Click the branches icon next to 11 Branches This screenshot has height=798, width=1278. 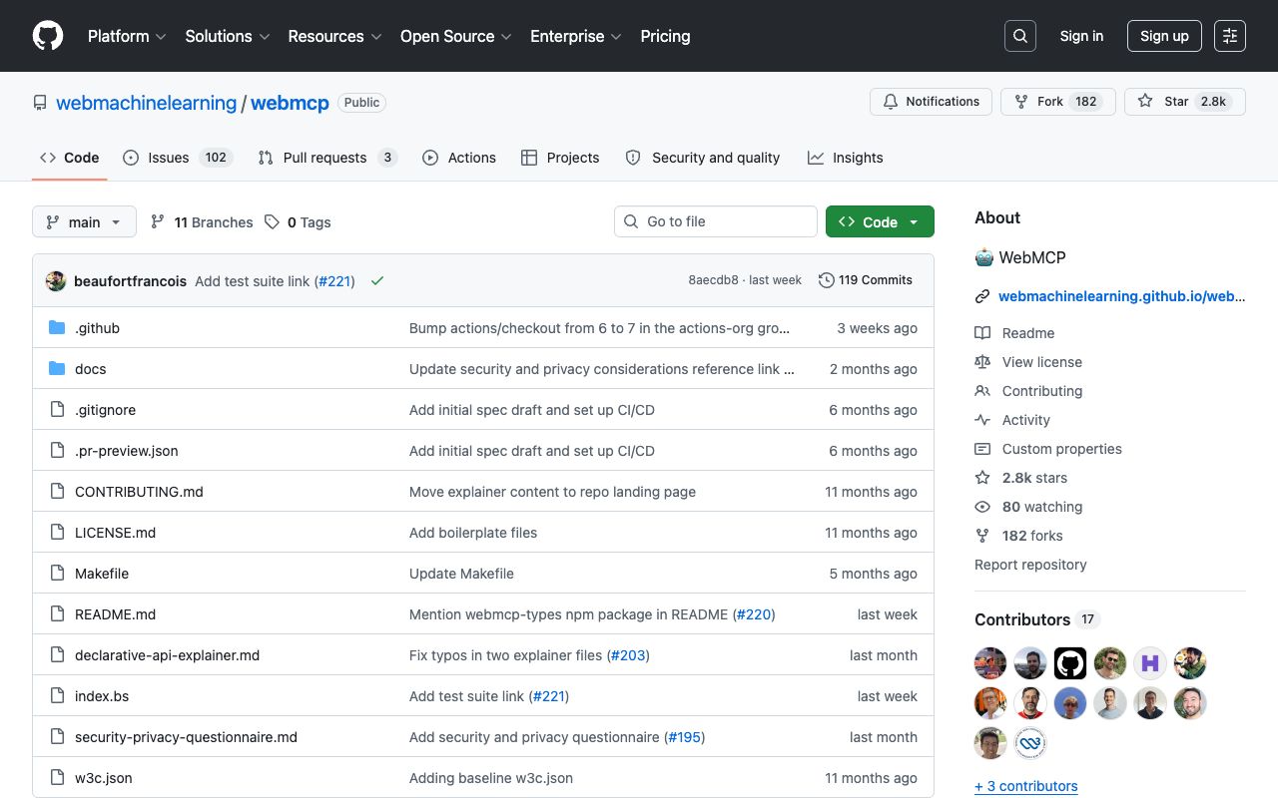point(158,222)
